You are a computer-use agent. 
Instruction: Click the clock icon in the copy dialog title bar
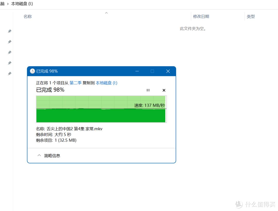tap(32, 71)
